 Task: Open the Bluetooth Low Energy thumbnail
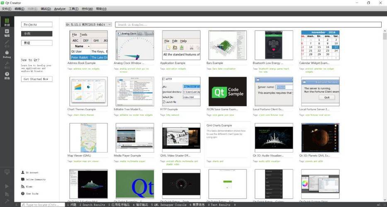coord(274,45)
